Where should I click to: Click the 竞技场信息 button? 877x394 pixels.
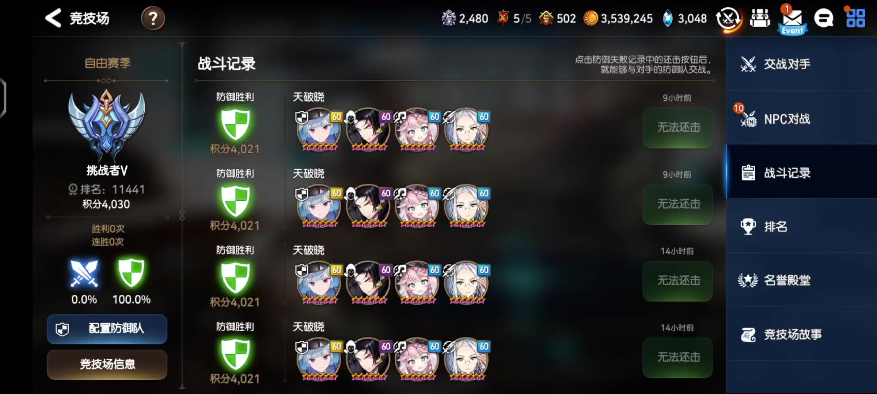pyautogui.click(x=107, y=364)
